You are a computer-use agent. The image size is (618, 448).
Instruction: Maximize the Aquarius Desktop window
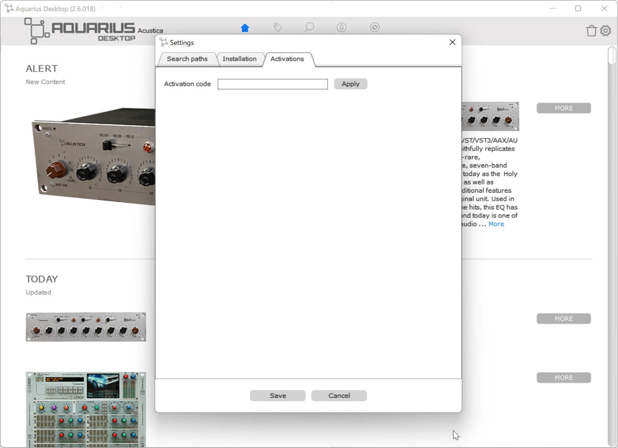coord(578,9)
